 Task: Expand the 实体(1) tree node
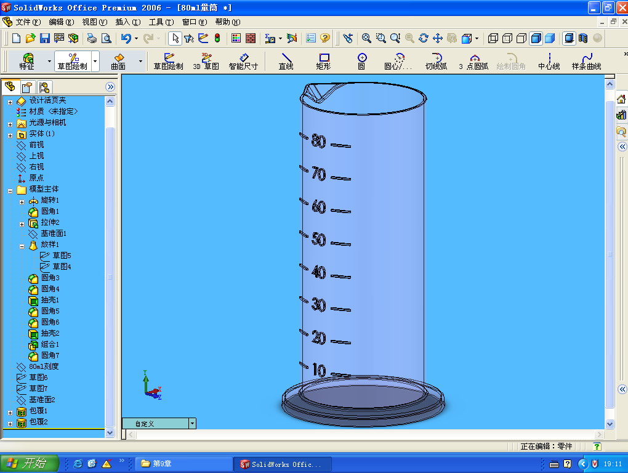pos(10,135)
